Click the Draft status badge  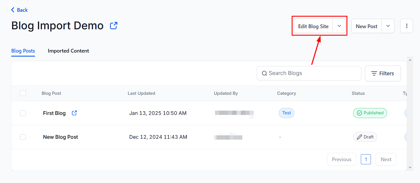pos(365,137)
